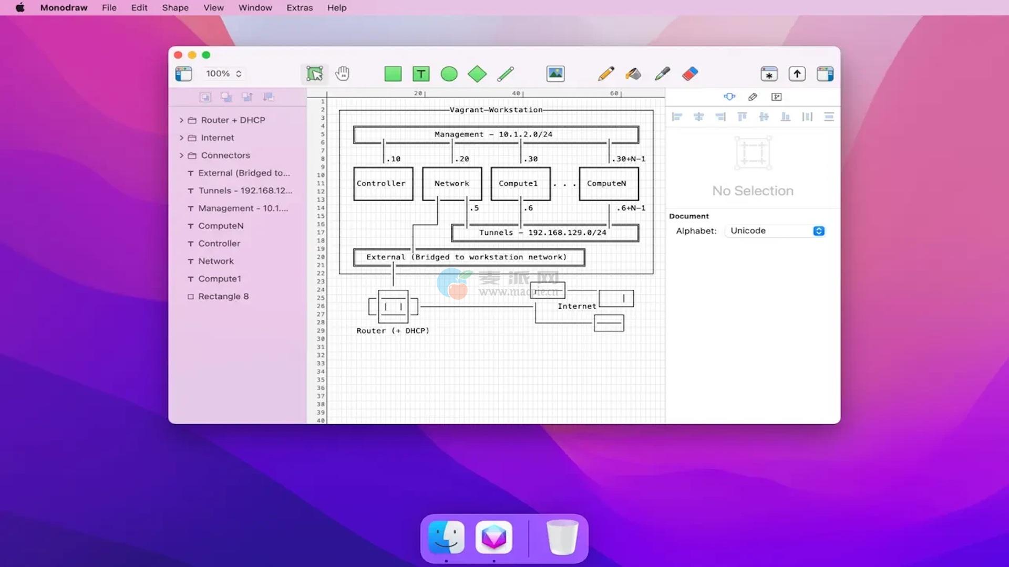Activate the Pencil drawing tool

click(x=605, y=74)
